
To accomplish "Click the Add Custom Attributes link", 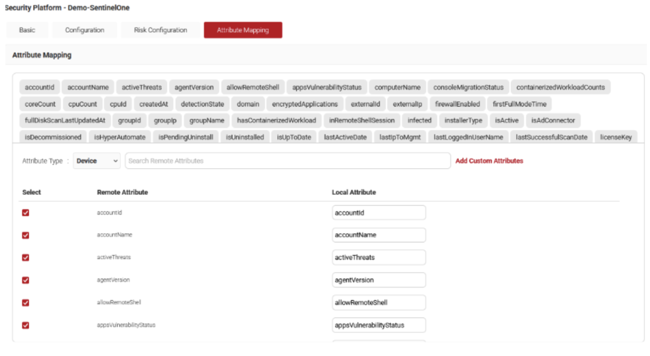I will 489,161.
